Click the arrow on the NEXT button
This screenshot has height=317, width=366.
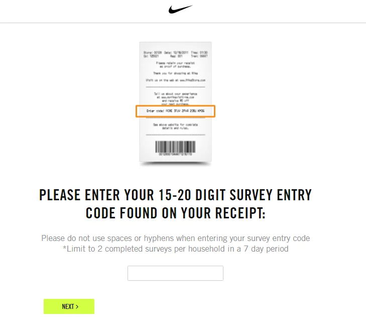77,306
